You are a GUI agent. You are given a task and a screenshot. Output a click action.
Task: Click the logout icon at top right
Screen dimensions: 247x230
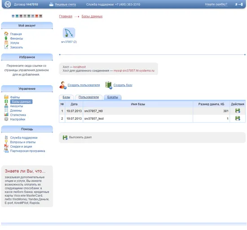(x=239, y=4)
